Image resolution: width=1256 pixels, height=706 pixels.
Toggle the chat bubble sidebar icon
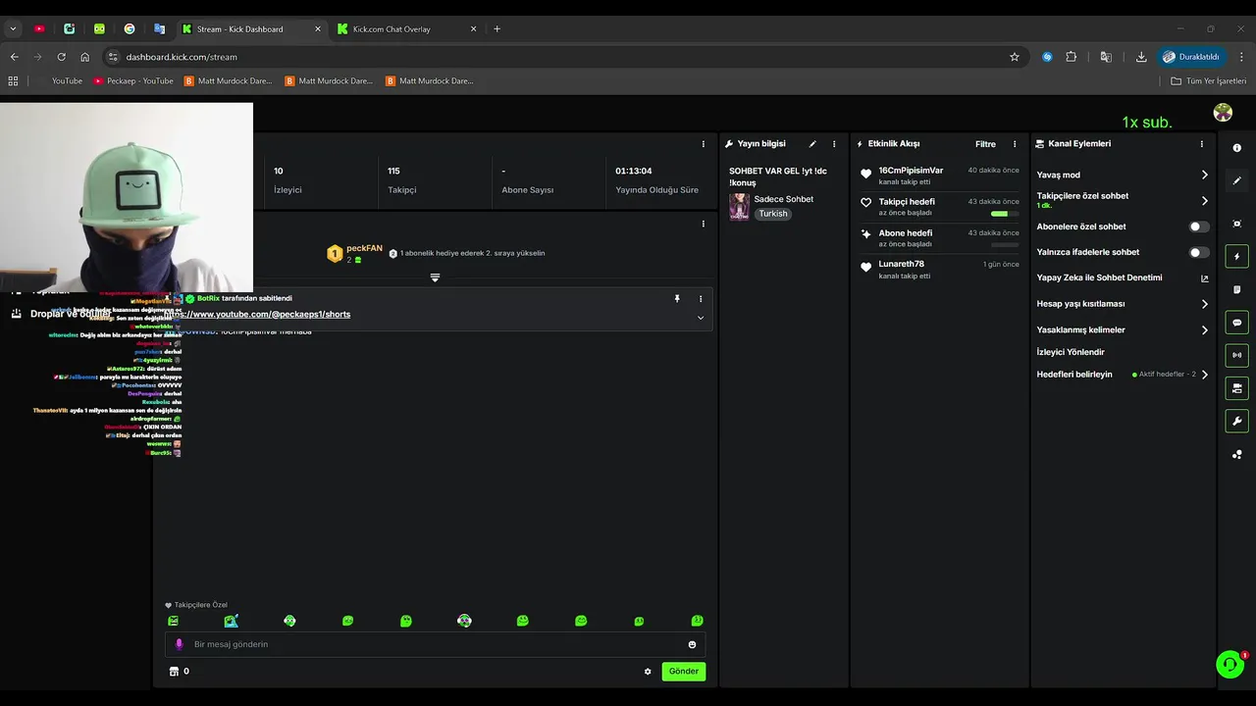click(1236, 323)
